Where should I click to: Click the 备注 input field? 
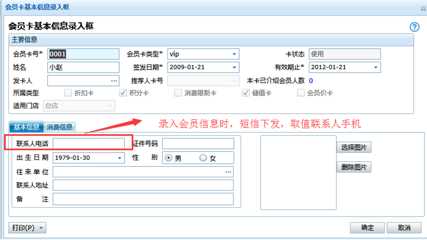coord(143,199)
